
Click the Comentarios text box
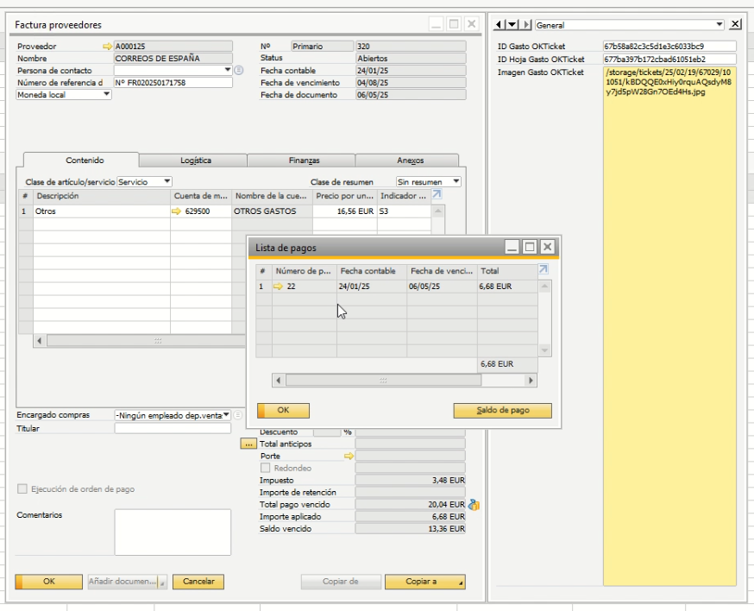pyautogui.click(x=173, y=532)
